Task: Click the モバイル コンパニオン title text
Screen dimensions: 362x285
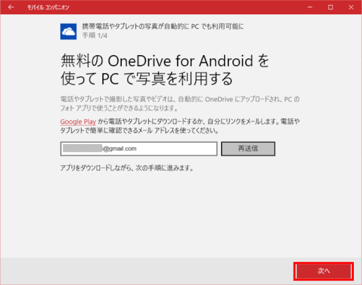Action: point(48,8)
